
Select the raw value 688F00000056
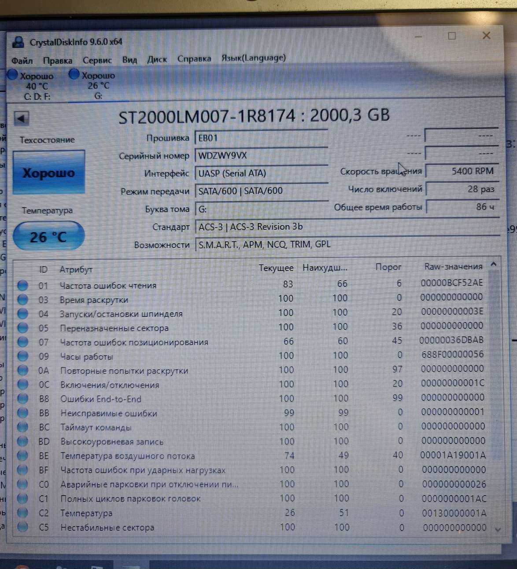pos(452,354)
